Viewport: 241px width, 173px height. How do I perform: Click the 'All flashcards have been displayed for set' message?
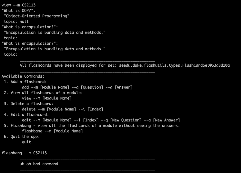tap(125, 65)
